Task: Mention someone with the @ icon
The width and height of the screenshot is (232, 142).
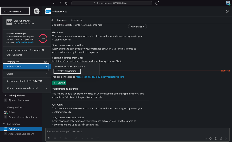Action: (210, 139)
